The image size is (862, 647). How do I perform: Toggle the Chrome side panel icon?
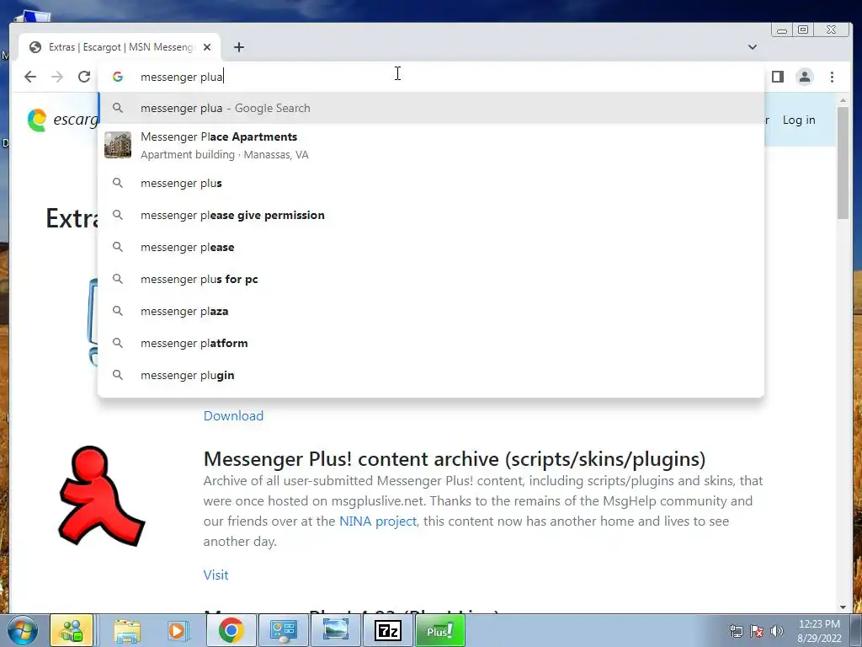[777, 77]
